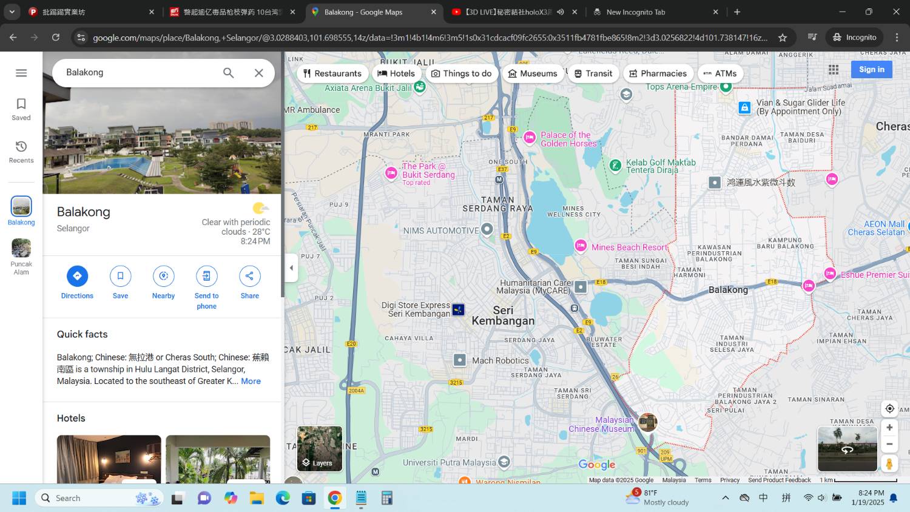
Task: Save Balakong using the bookmark icon
Action: click(120, 276)
